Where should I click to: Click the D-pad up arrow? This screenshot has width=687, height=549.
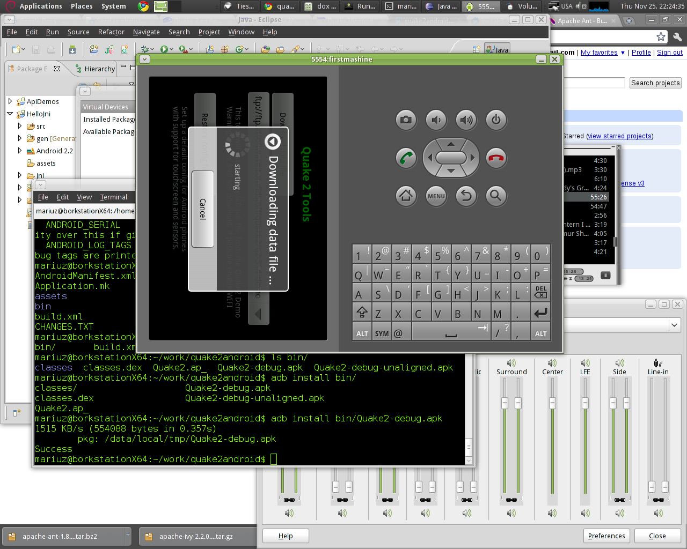point(451,144)
